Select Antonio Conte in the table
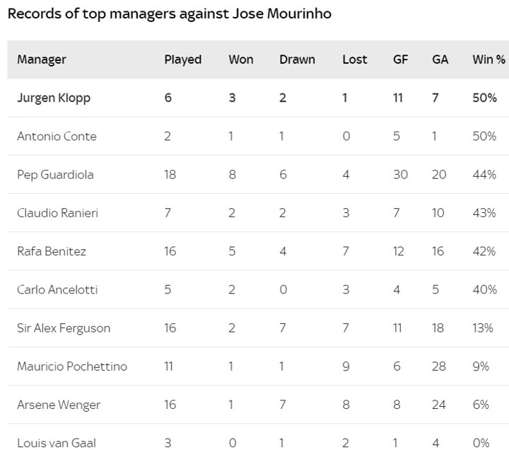Viewport: 509px width, 450px height. click(57, 136)
